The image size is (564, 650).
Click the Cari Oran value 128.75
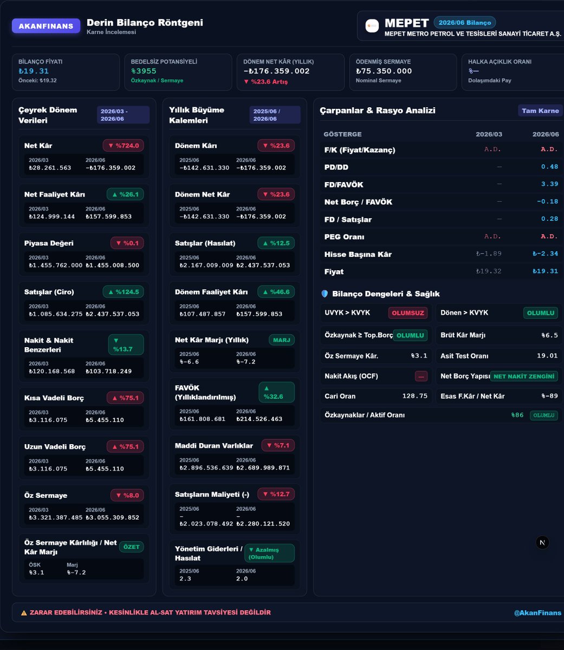click(415, 396)
